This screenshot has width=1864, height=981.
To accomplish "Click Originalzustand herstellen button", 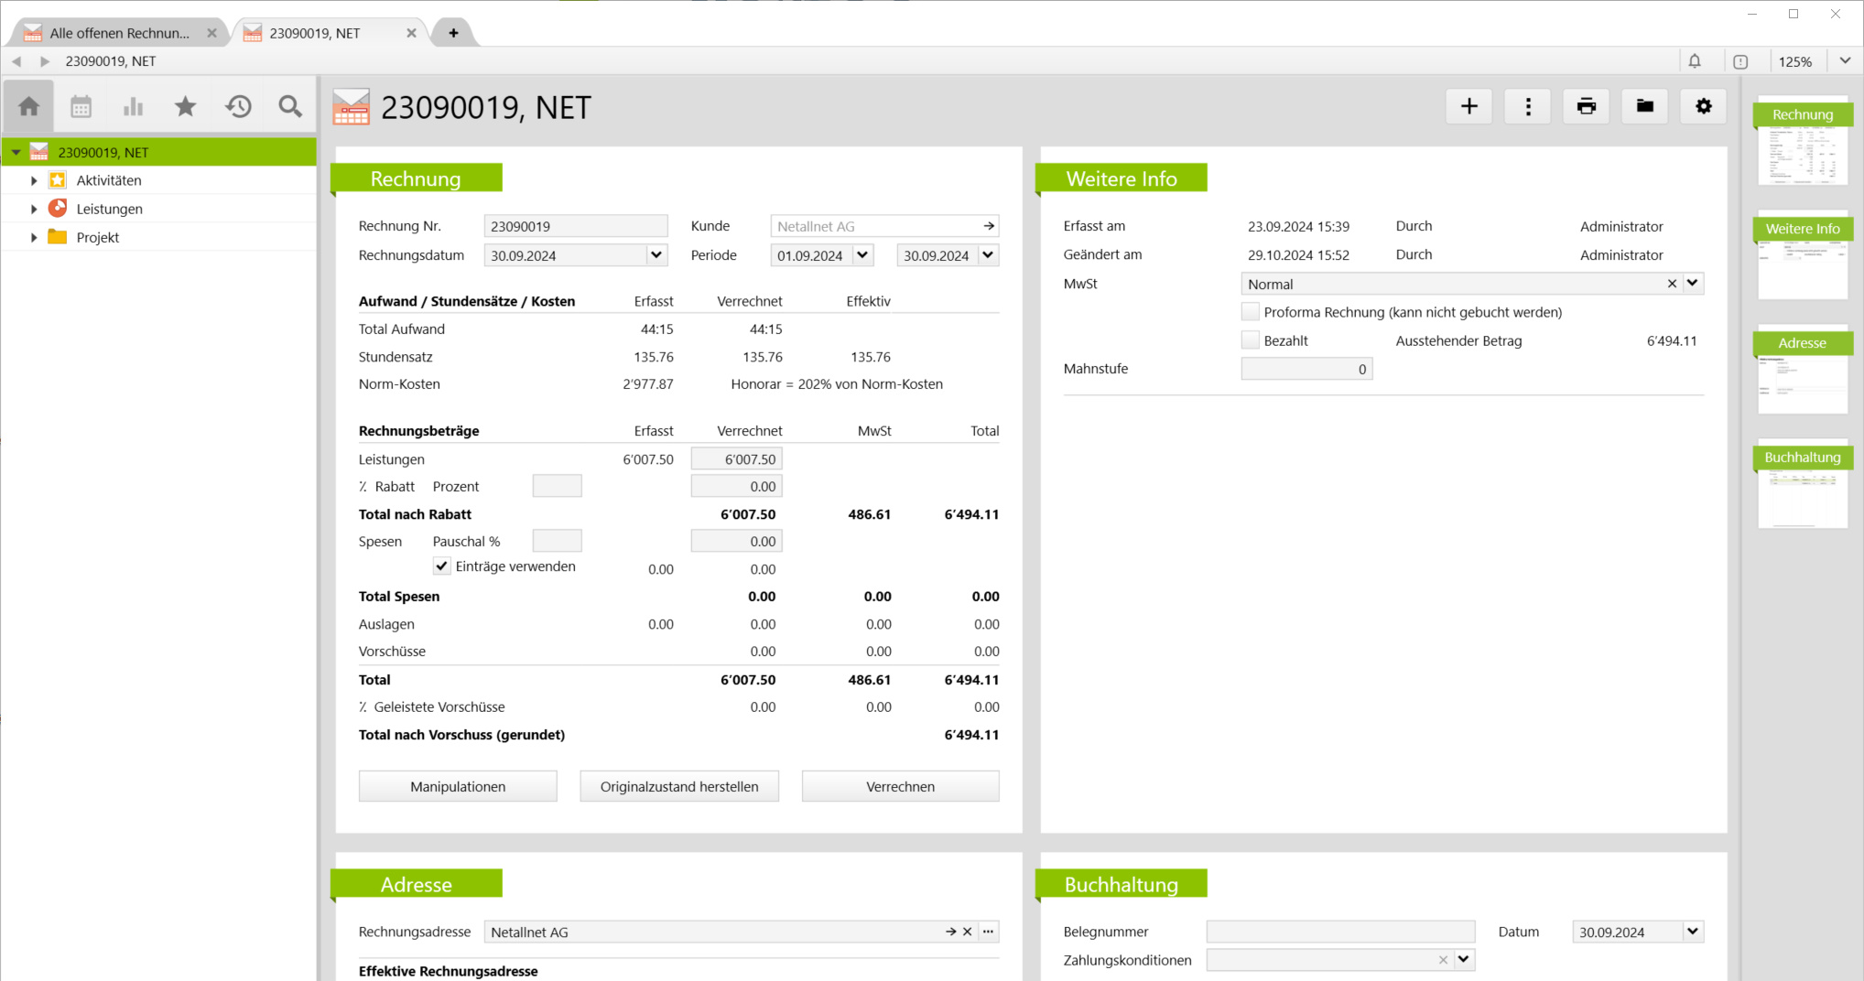I will point(678,786).
